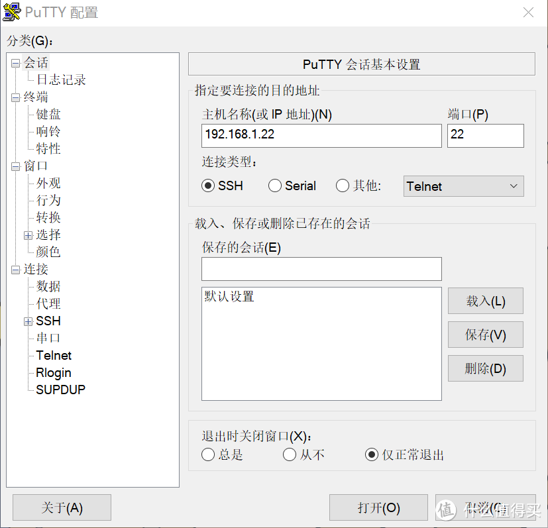The image size is (548, 528).
Task: Click the 载入(L) button
Action: click(x=486, y=301)
